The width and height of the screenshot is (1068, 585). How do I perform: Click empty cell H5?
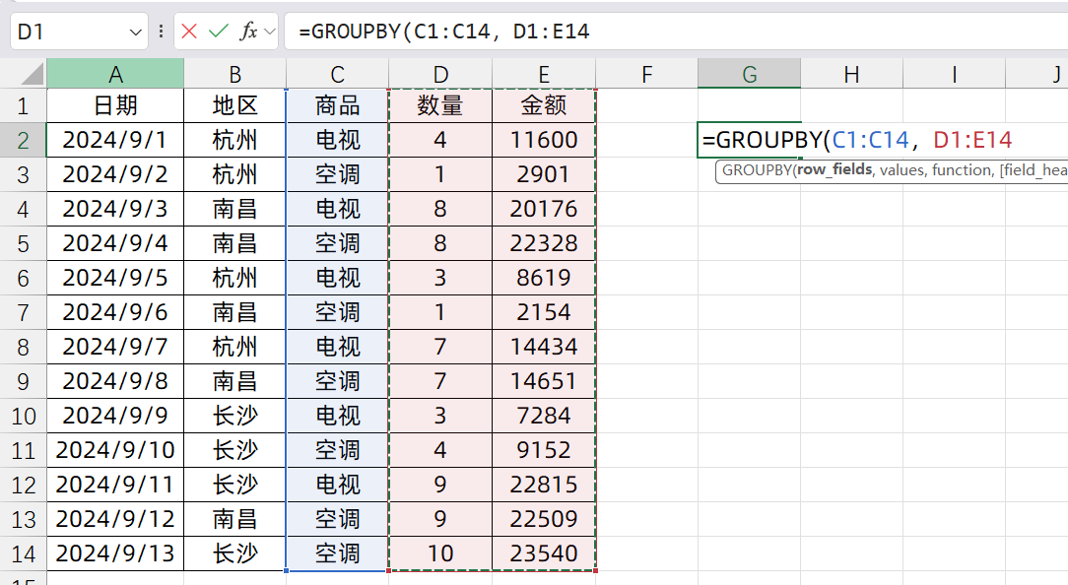tap(851, 244)
